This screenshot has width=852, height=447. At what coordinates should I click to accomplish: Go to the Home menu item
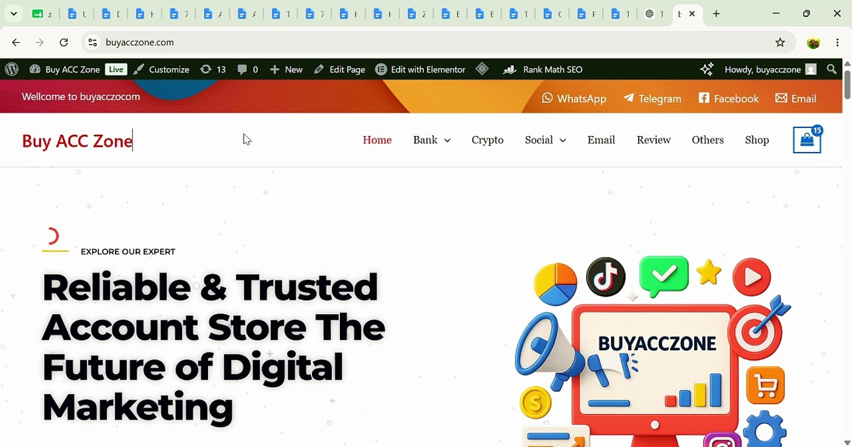[377, 140]
